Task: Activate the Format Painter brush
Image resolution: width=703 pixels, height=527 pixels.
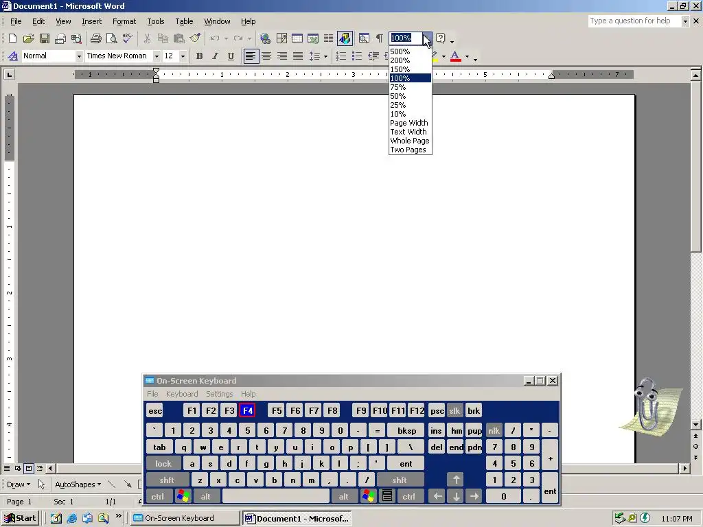Action: 194,38
